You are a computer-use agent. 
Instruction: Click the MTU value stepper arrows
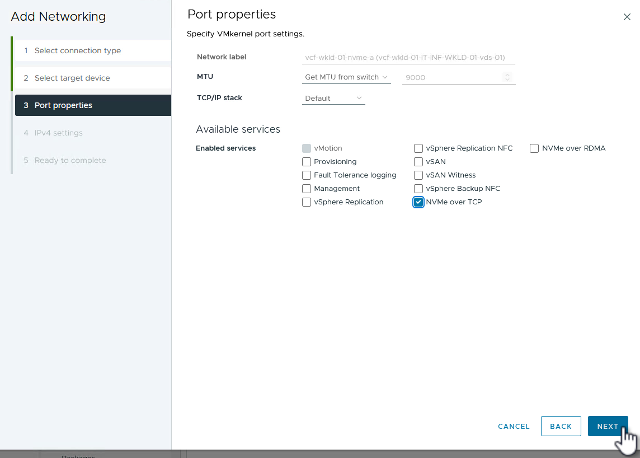507,77
